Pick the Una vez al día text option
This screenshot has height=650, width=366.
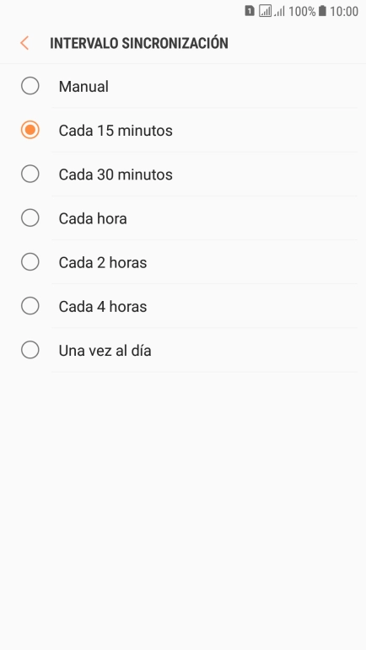point(105,350)
